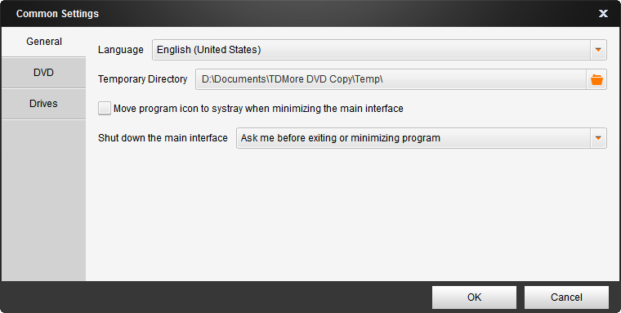Screen dimensions: 621x313
Task: Click the blank settings panel area below the dropdowns
Action: click(x=352, y=216)
